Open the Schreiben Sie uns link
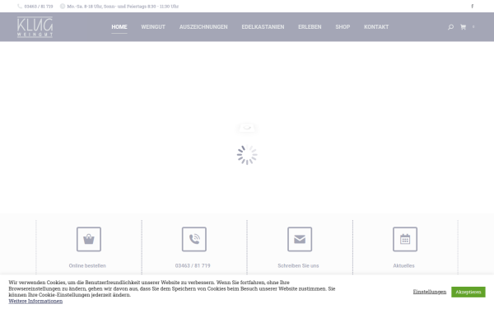 coord(298,266)
